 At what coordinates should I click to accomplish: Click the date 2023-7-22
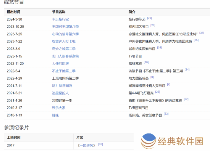pyautogui.click(x=15, y=42)
